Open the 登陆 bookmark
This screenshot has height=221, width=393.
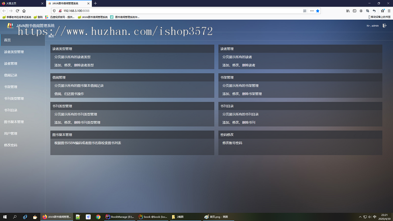38,17
